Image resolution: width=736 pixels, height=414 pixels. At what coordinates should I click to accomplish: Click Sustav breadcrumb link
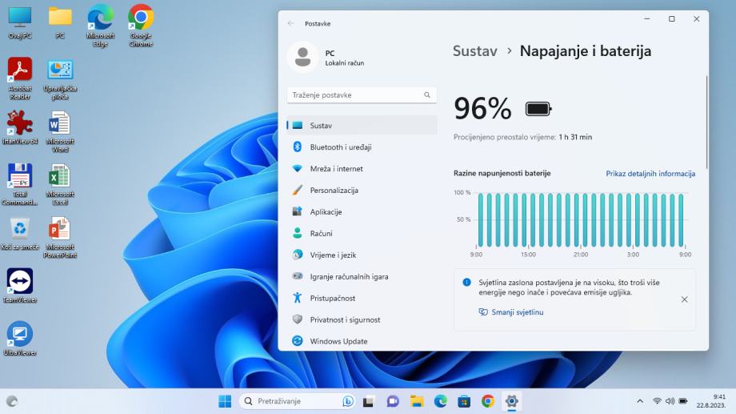(x=474, y=50)
